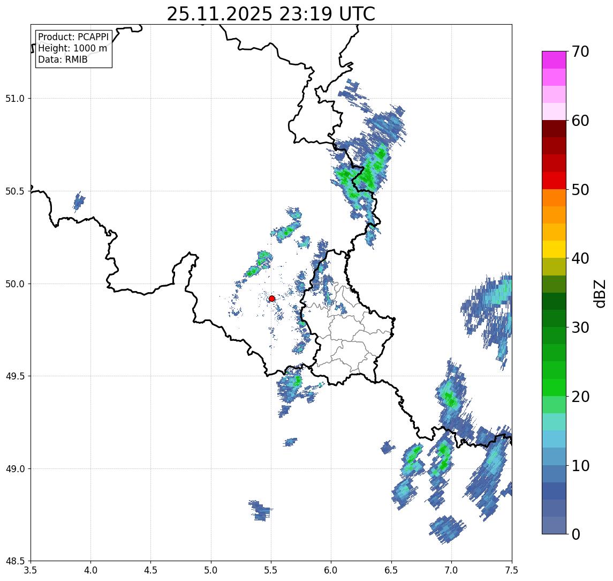Click the small echo patch near 48.75 latitude, 5.4 longitude

pos(260,511)
